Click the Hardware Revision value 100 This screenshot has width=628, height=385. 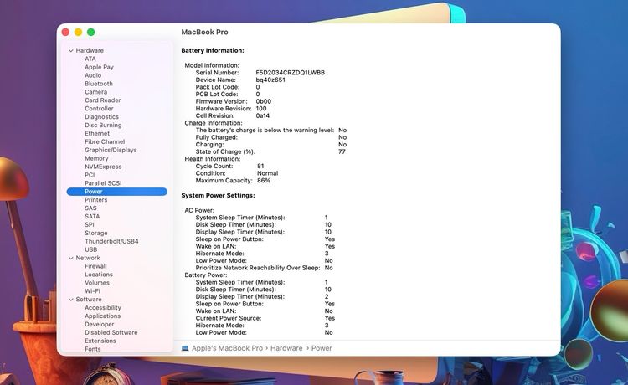pyautogui.click(x=261, y=109)
